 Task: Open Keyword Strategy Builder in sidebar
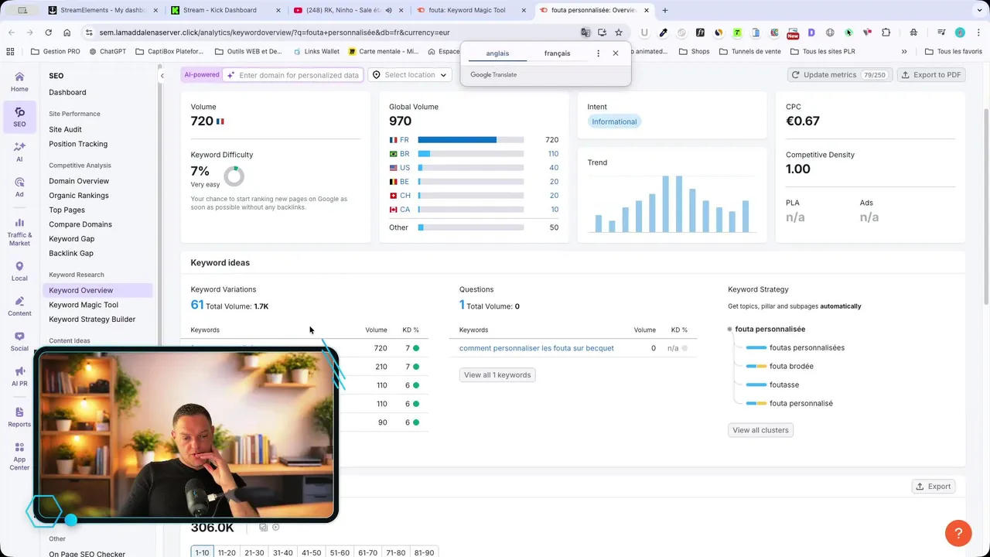[92, 319]
